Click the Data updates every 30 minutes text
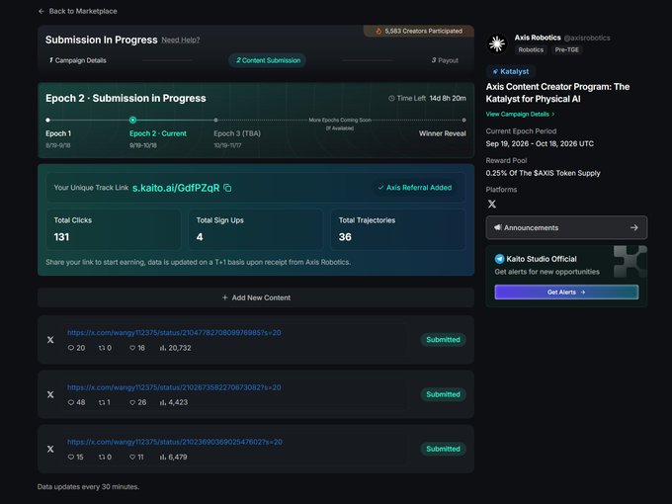Image resolution: width=672 pixels, height=504 pixels. (x=88, y=487)
